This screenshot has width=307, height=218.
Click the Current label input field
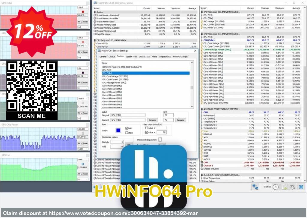pos(128,120)
